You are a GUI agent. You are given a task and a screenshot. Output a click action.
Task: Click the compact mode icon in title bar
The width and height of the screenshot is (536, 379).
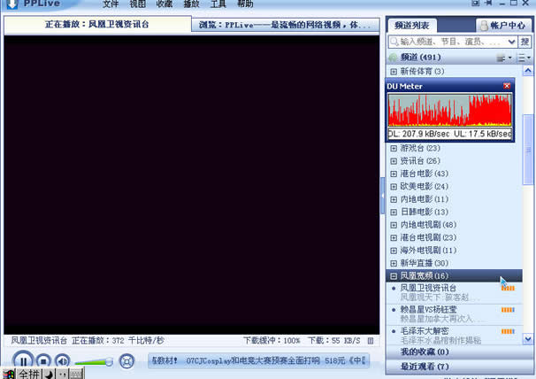pyautogui.click(x=476, y=3)
